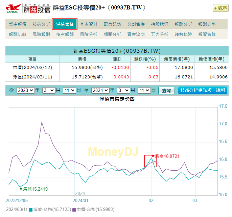Open the end year 2024 dropdown

[x=101, y=91]
